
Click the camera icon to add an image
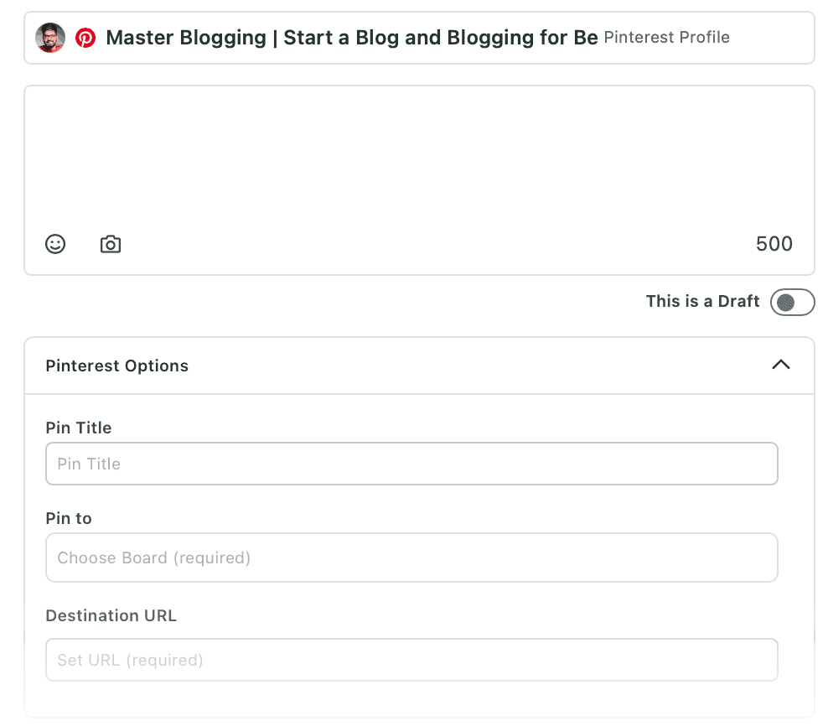pyautogui.click(x=110, y=244)
